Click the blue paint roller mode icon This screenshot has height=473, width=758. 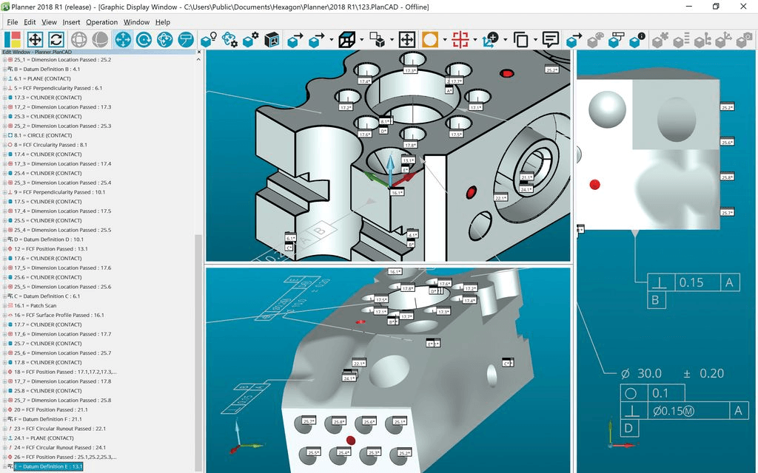[x=186, y=39]
